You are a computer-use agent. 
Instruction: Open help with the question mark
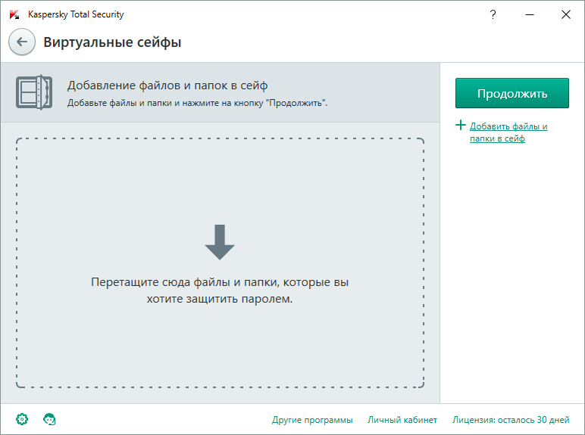click(493, 14)
